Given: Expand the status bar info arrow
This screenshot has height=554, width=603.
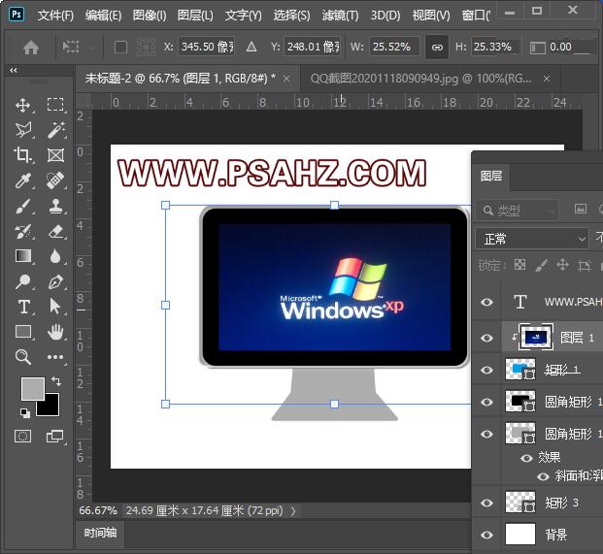Looking at the screenshot, I should [x=293, y=511].
